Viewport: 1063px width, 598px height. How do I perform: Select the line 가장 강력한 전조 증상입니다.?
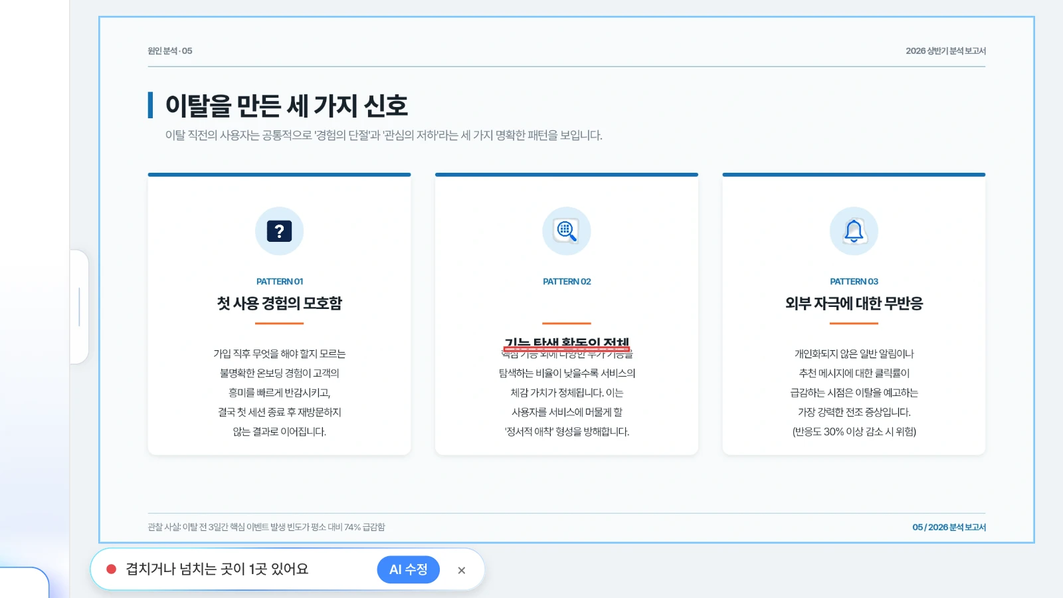pyautogui.click(x=854, y=413)
